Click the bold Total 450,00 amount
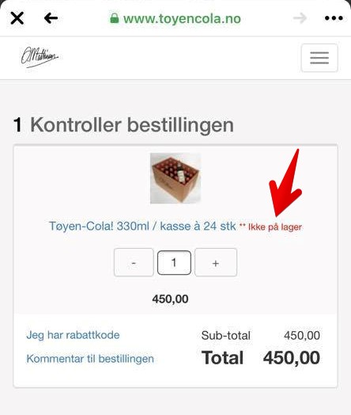The image size is (351, 415). pyautogui.click(x=292, y=358)
